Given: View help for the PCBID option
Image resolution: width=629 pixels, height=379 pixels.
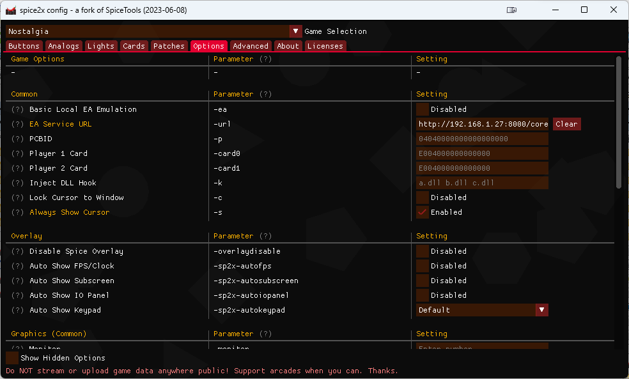Looking at the screenshot, I should [17, 138].
